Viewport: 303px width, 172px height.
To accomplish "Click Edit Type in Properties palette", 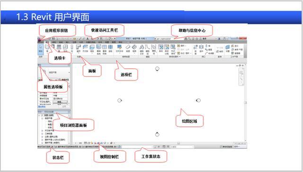I will 64,80.
